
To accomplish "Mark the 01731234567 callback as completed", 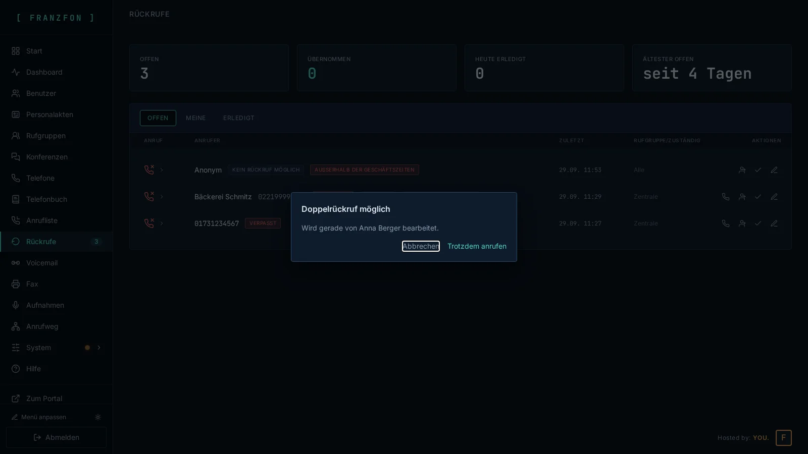I will tap(758, 223).
